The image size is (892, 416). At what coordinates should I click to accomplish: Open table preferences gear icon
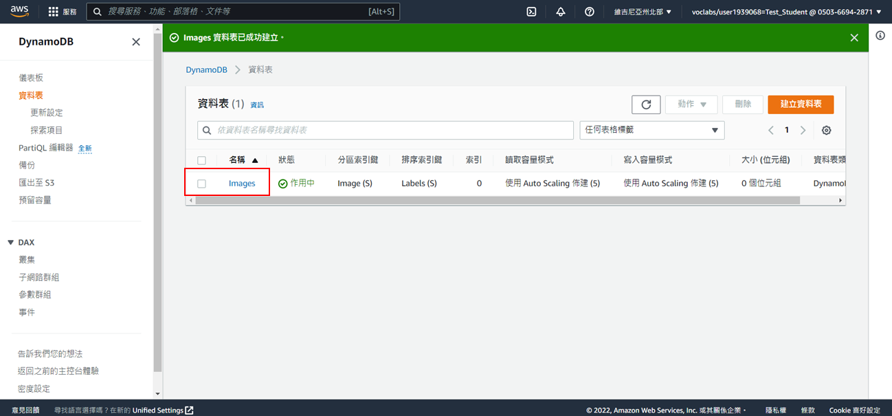click(x=827, y=131)
